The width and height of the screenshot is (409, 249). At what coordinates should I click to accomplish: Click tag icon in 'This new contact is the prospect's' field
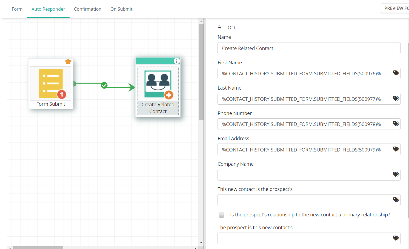point(396,200)
